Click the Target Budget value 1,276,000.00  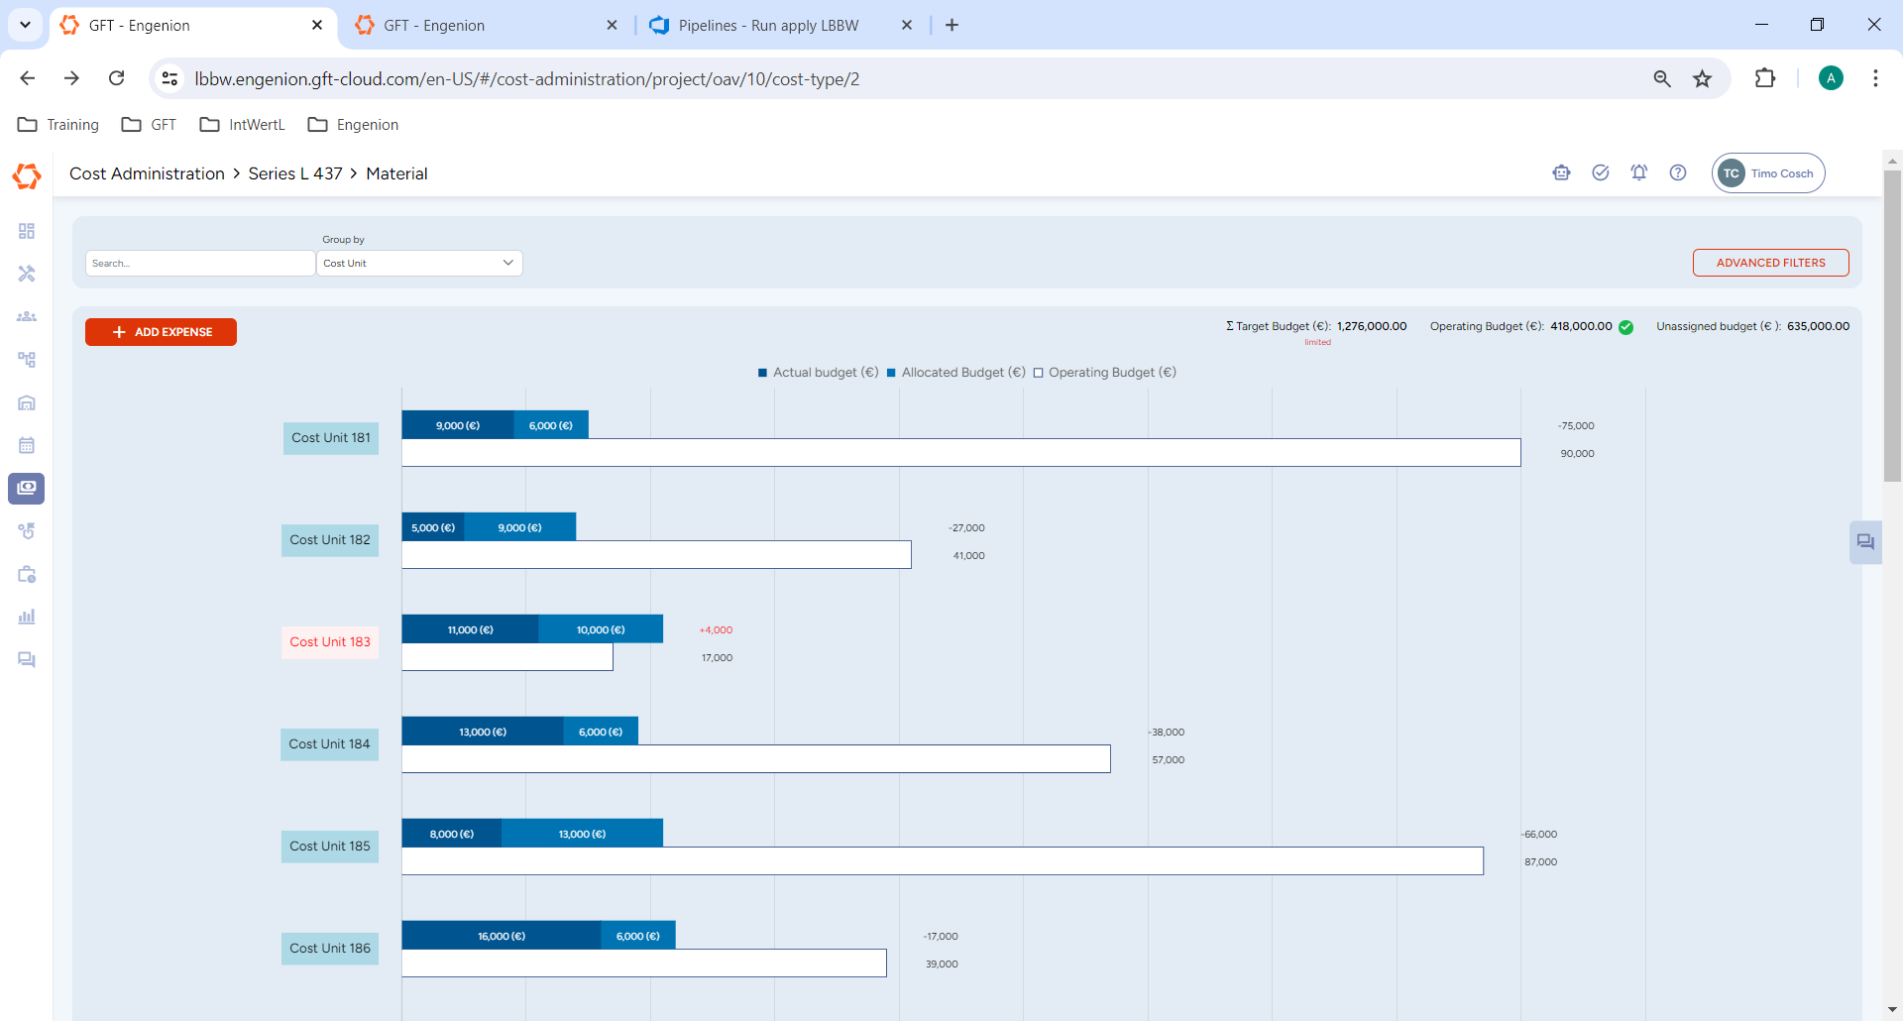[1372, 326]
